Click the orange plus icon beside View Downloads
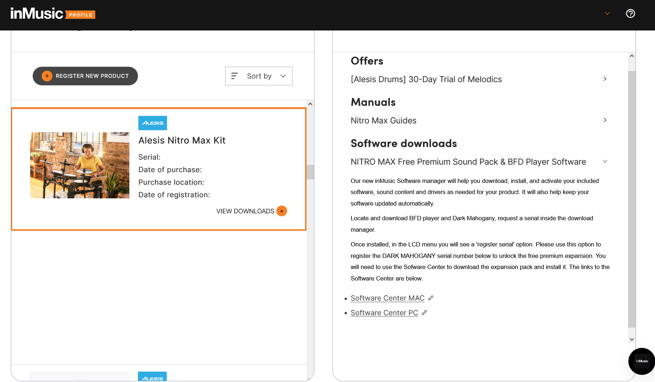Viewport: 655px width, 382px height. tap(282, 211)
